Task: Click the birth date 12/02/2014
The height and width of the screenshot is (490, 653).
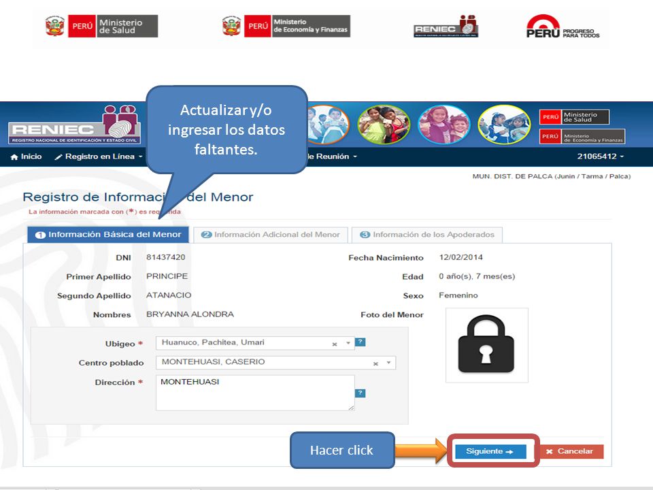Action: click(x=461, y=257)
